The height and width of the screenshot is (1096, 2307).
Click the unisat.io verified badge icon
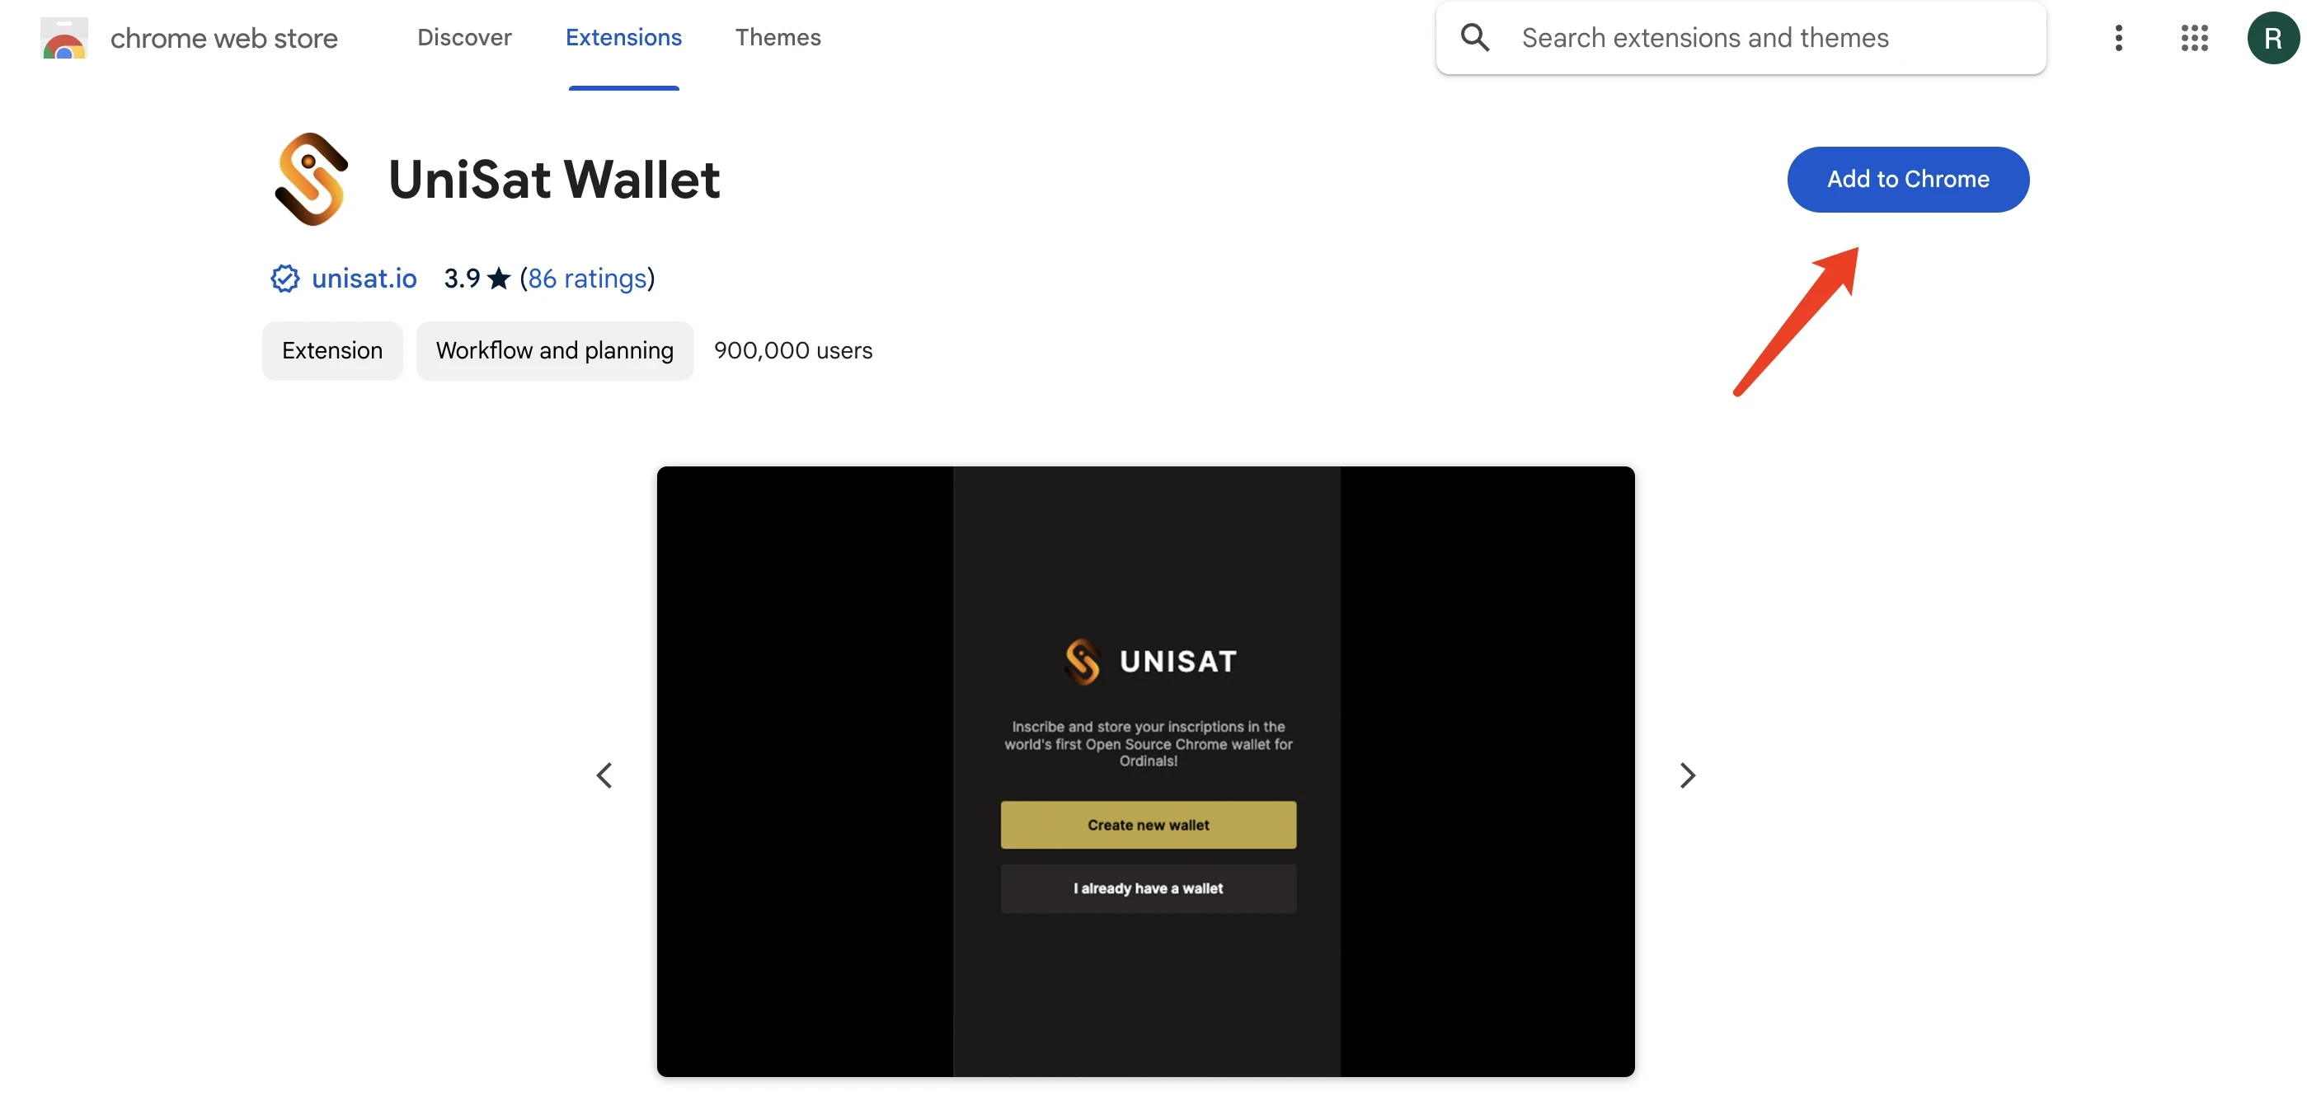tap(283, 278)
